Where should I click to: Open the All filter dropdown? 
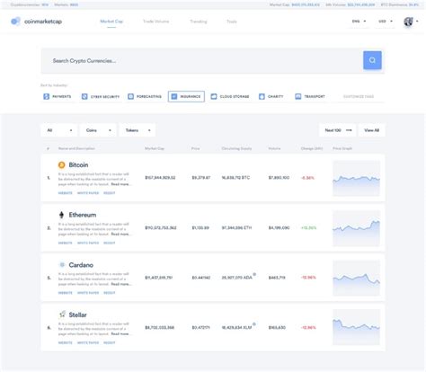(x=59, y=130)
